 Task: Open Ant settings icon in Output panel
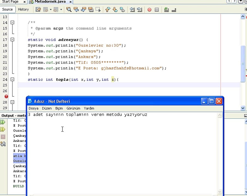(x=3, y=144)
